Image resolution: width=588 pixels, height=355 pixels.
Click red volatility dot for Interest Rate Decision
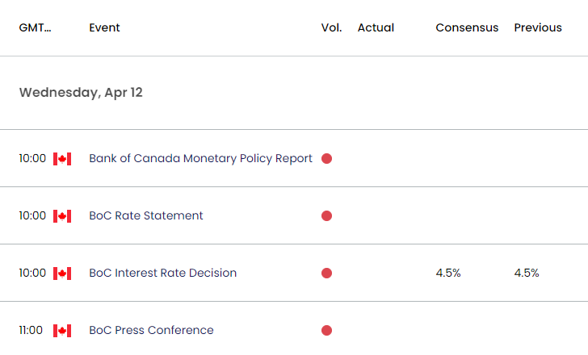tap(326, 274)
